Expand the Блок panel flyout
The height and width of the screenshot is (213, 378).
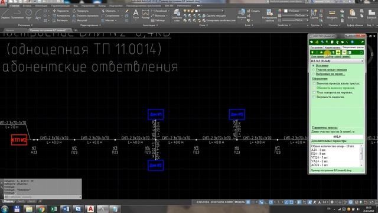249,25
